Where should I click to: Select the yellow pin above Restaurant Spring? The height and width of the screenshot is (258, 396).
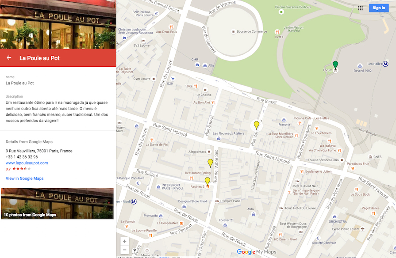(x=210, y=163)
